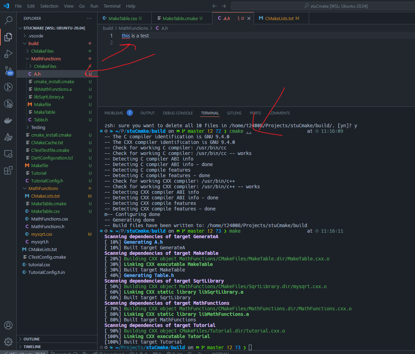This screenshot has height=354, width=415.
Task: Open the Run and Debug view
Action: [x=8, y=54]
